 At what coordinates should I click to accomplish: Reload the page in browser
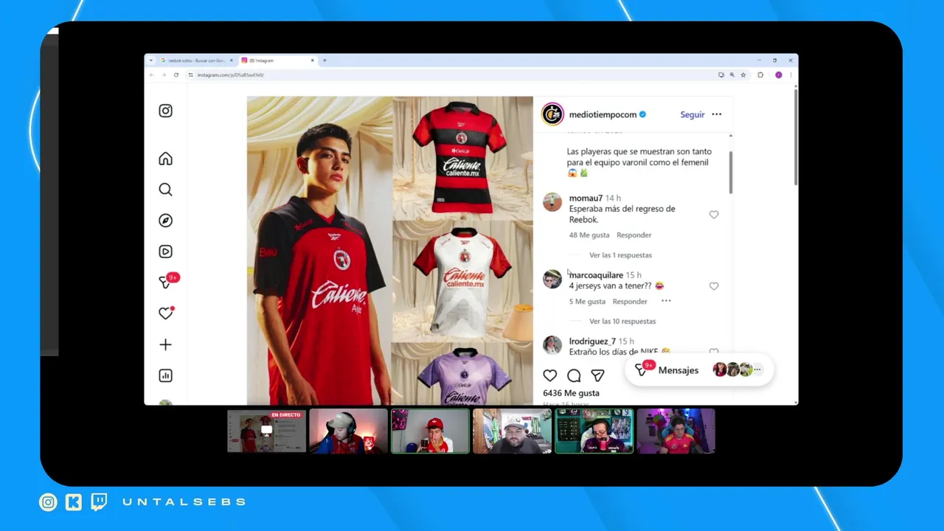176,74
